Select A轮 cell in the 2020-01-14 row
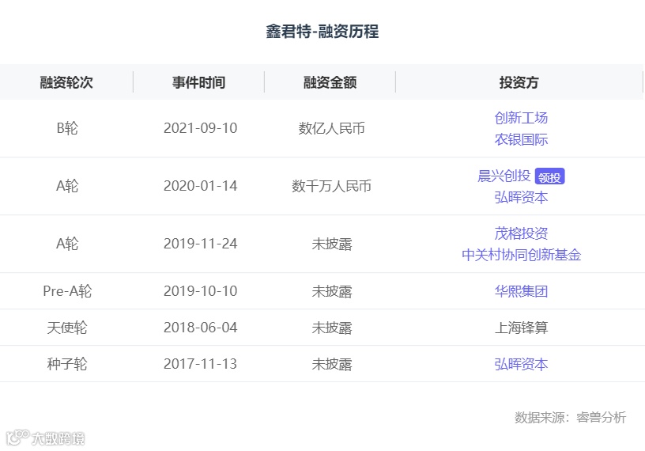This screenshot has height=451, width=645. pyautogui.click(x=67, y=186)
